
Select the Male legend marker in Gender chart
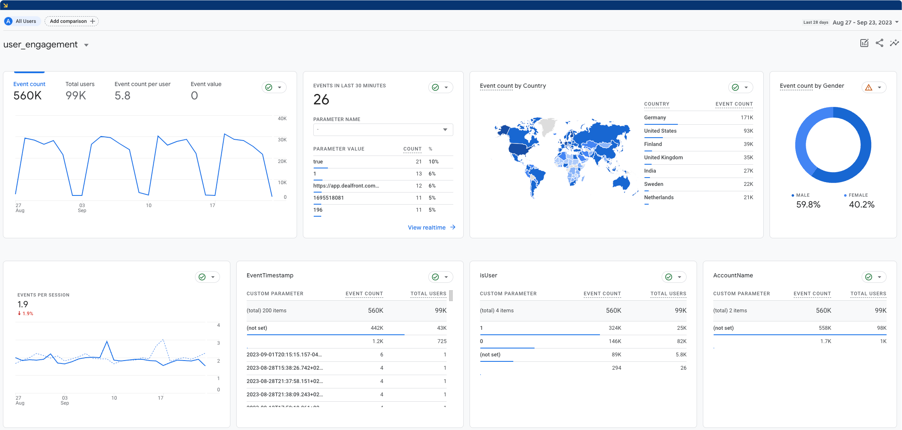793,195
